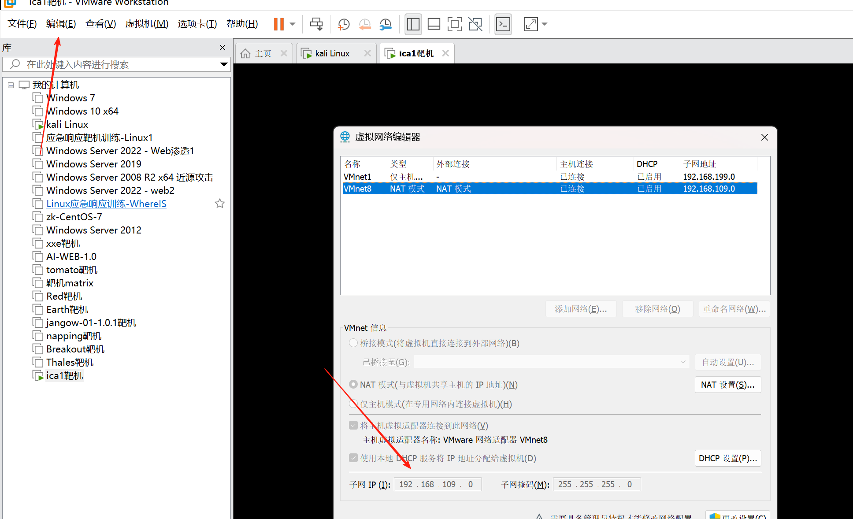
Task: Click the 自动设置(U) button
Action: [x=728, y=362]
